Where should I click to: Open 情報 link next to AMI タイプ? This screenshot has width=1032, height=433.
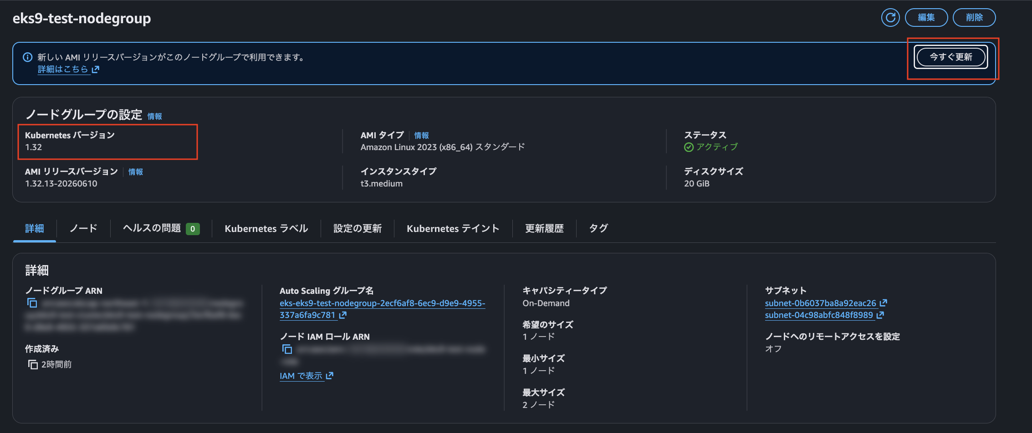click(x=422, y=136)
